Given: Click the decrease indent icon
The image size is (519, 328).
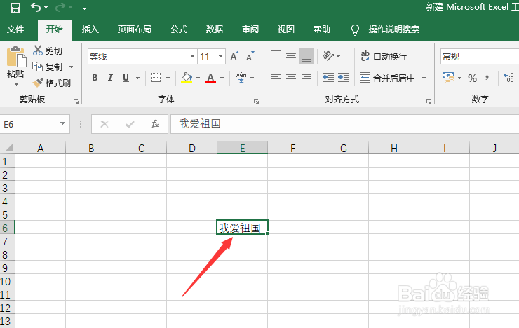Looking at the screenshot, I should pyautogui.click(x=328, y=78).
